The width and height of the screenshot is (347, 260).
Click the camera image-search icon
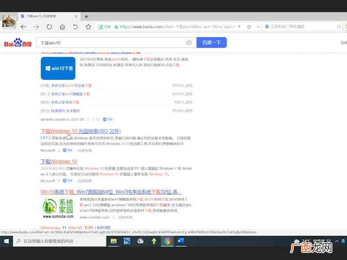pos(189,42)
